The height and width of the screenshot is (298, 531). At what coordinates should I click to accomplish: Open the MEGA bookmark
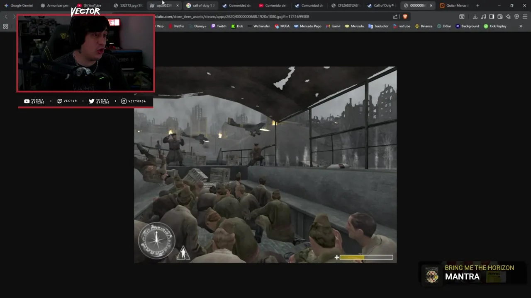coord(282,26)
